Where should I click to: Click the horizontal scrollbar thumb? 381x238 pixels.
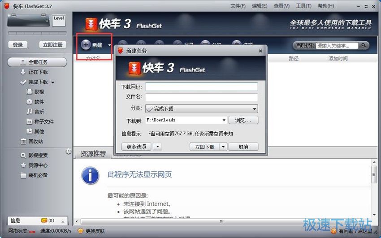coord(221,221)
